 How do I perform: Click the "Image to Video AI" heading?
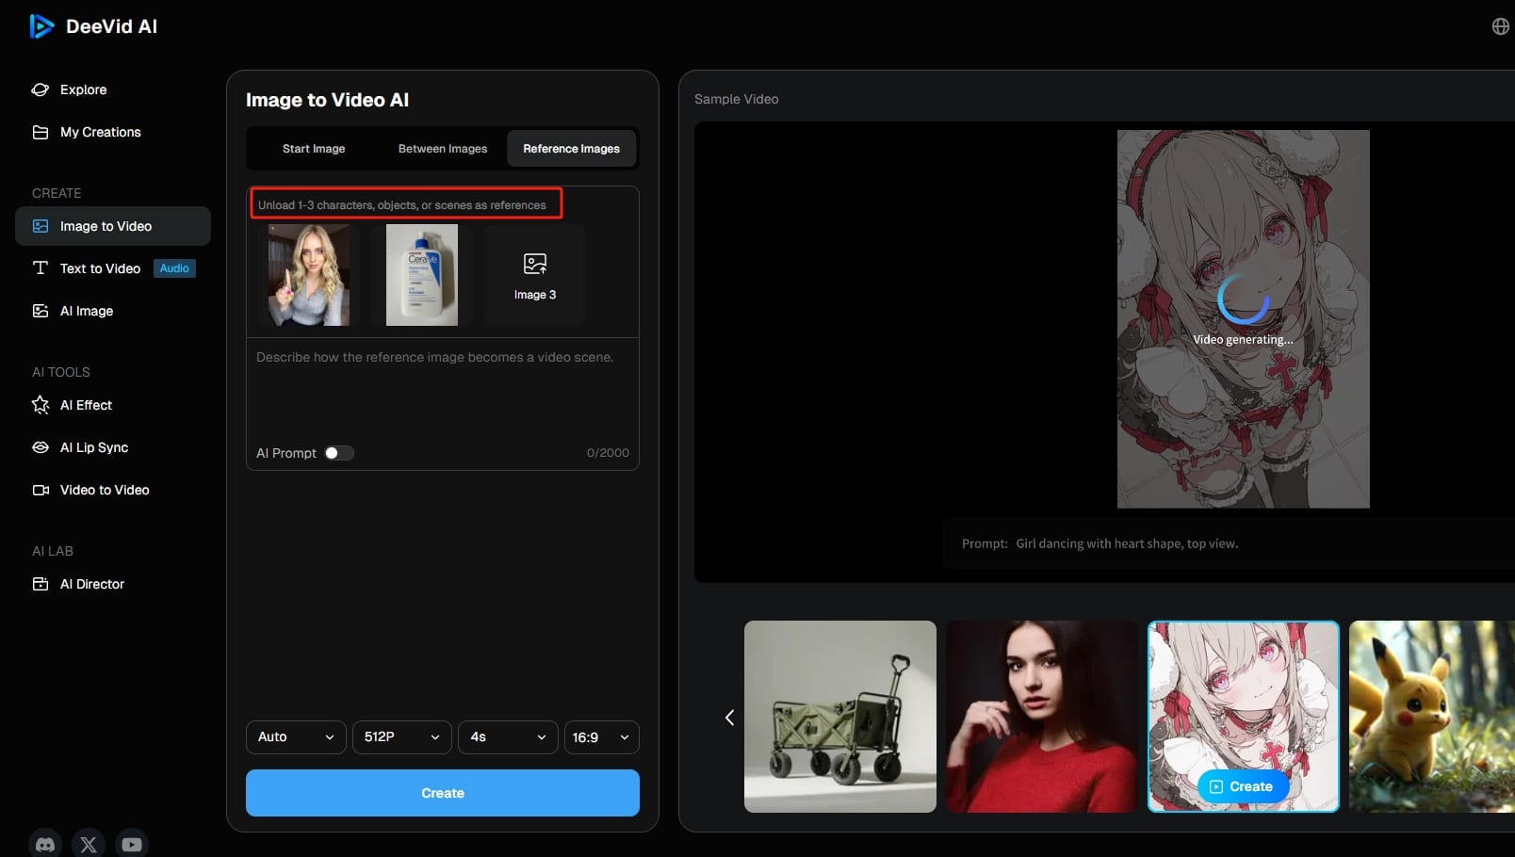[x=327, y=100]
